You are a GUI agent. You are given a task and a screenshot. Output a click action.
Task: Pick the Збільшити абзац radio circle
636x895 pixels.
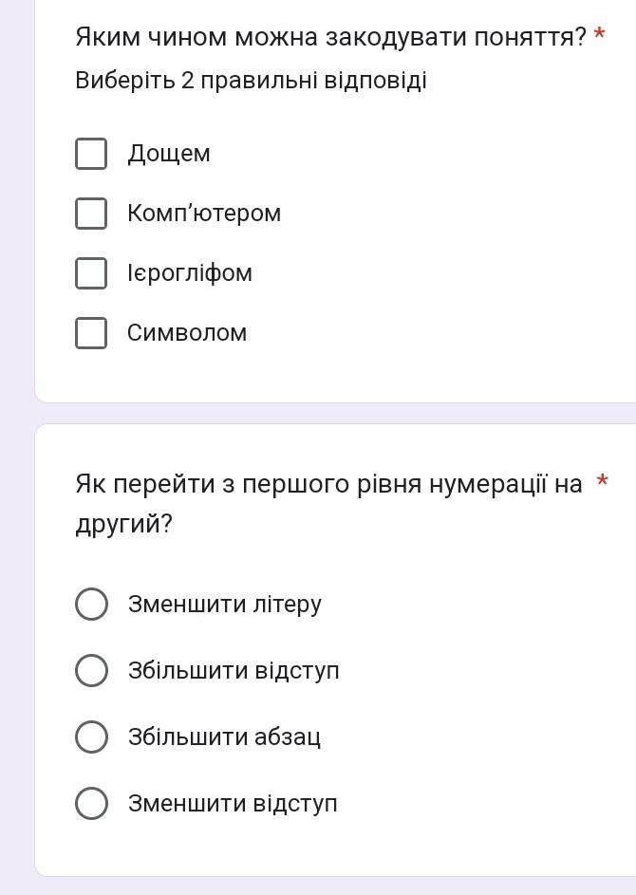pos(91,737)
